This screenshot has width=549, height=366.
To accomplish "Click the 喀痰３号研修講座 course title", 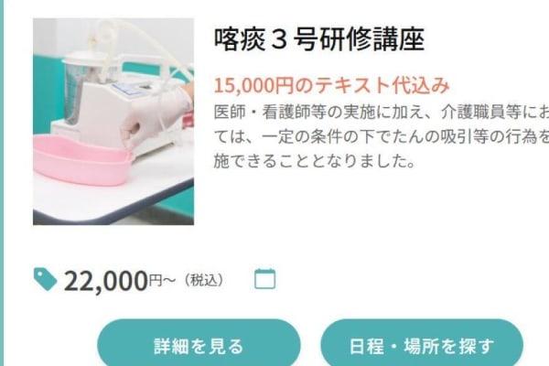I will point(319,39).
